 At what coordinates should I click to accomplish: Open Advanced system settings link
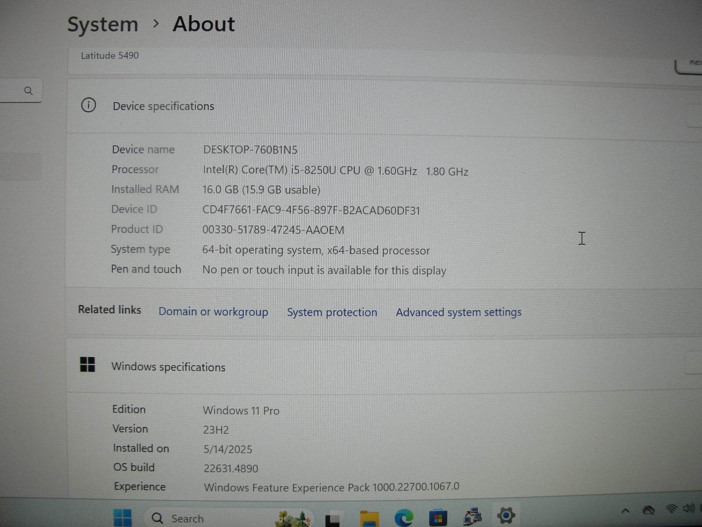(x=458, y=312)
